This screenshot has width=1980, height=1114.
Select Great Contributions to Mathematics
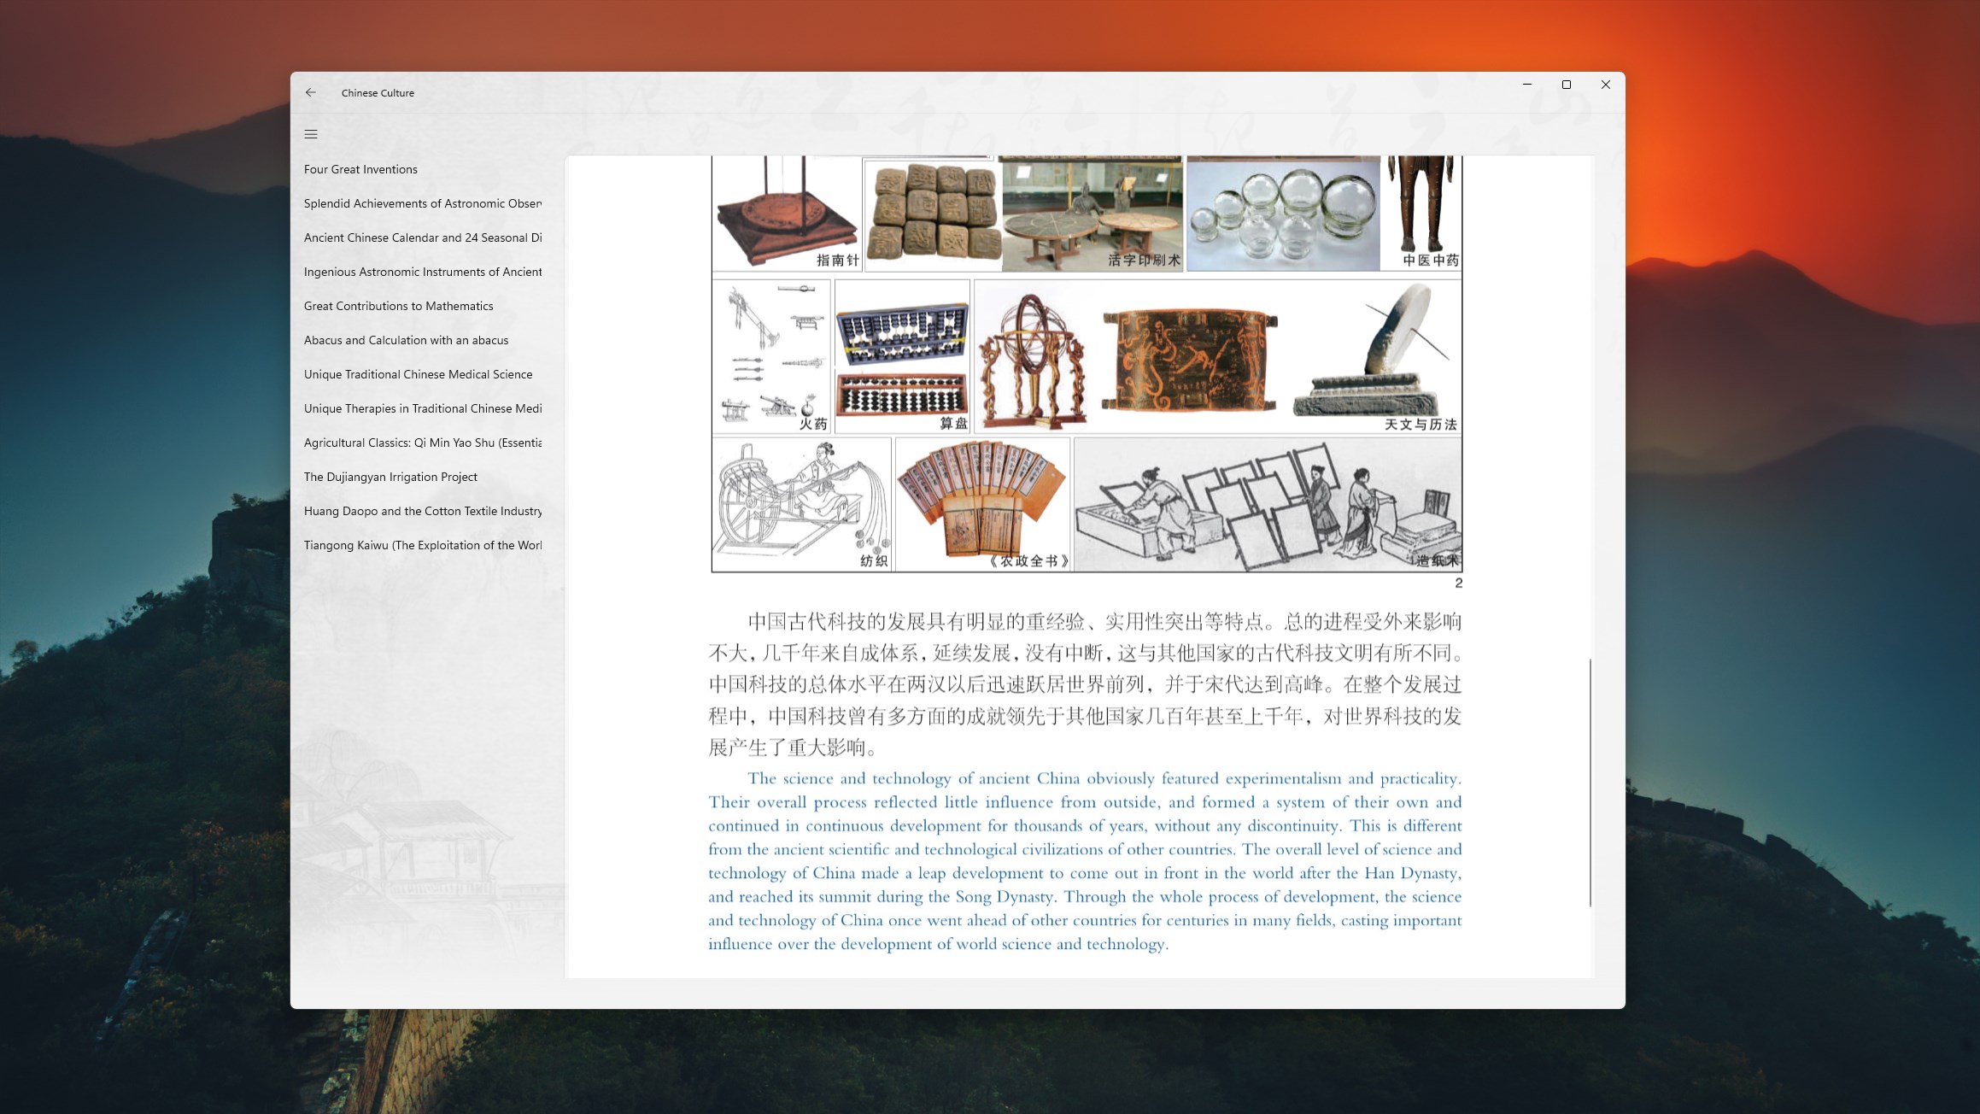pyautogui.click(x=398, y=306)
